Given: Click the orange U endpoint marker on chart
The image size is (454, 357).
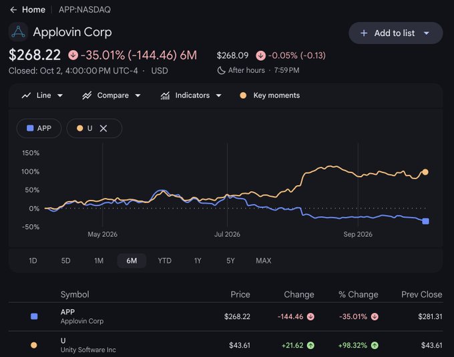Looking at the screenshot, I should tap(425, 172).
